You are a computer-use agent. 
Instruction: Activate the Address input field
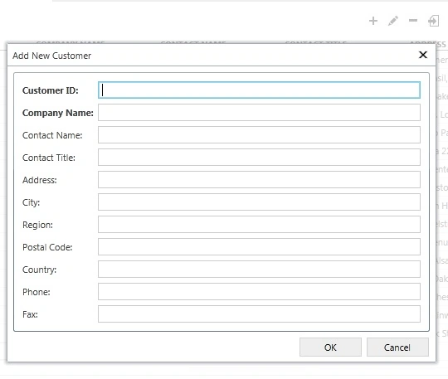(259, 180)
